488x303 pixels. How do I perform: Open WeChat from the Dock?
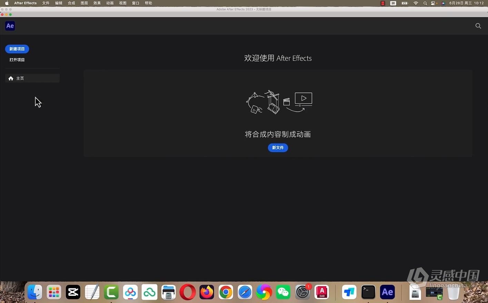click(283, 292)
